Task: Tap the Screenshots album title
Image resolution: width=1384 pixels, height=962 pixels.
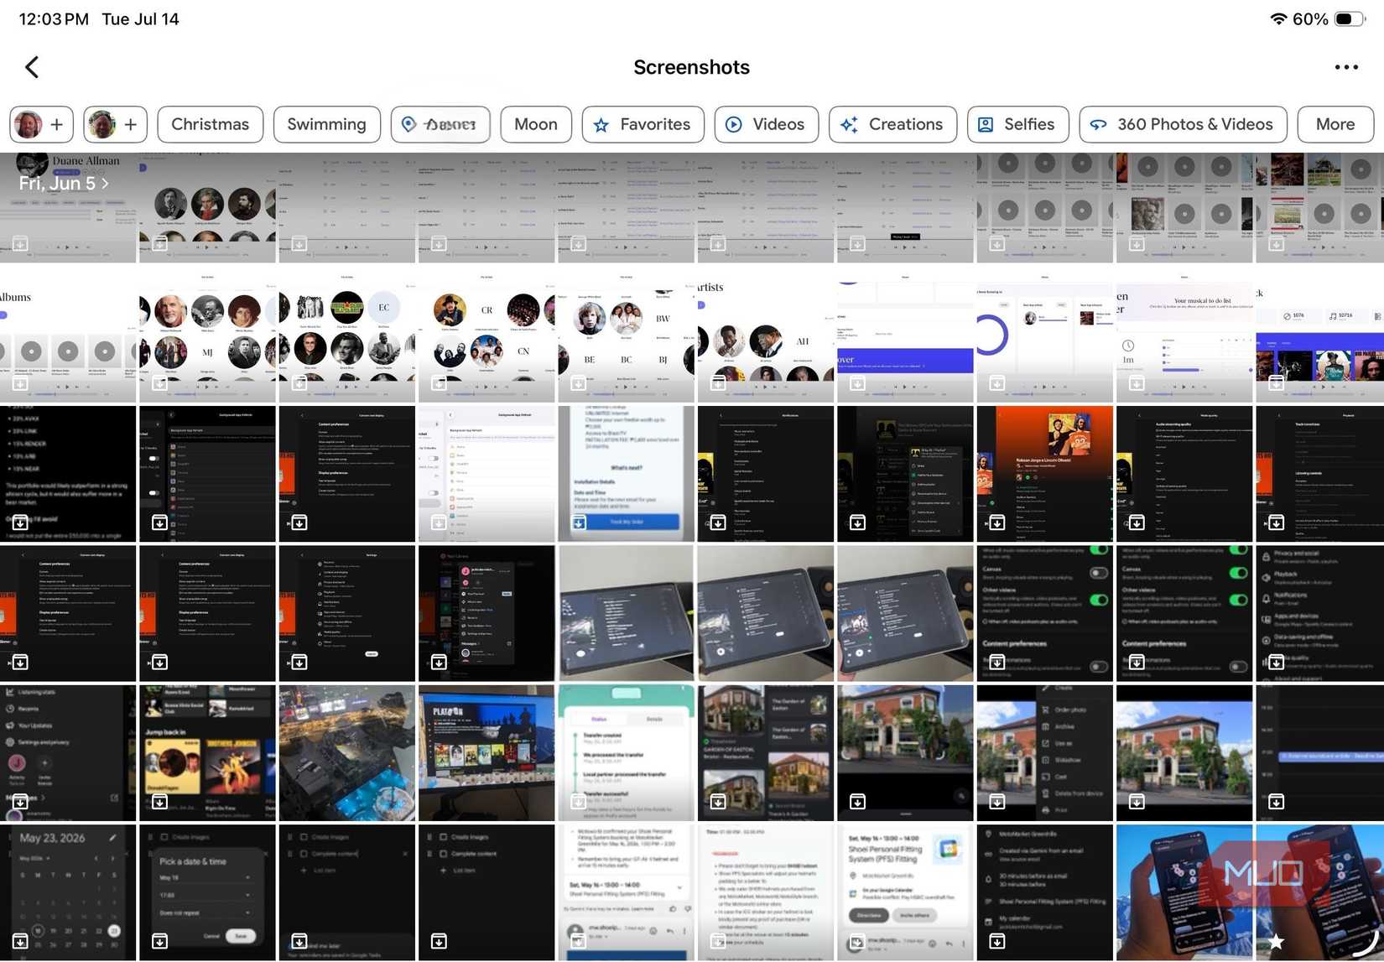Action: [x=692, y=67]
